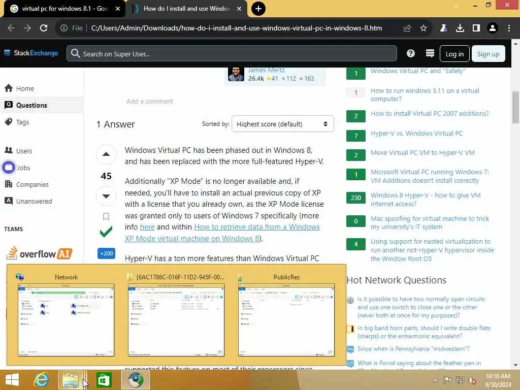Close the How do I install tab
Screen dimensions: 520x390
click(x=239, y=9)
